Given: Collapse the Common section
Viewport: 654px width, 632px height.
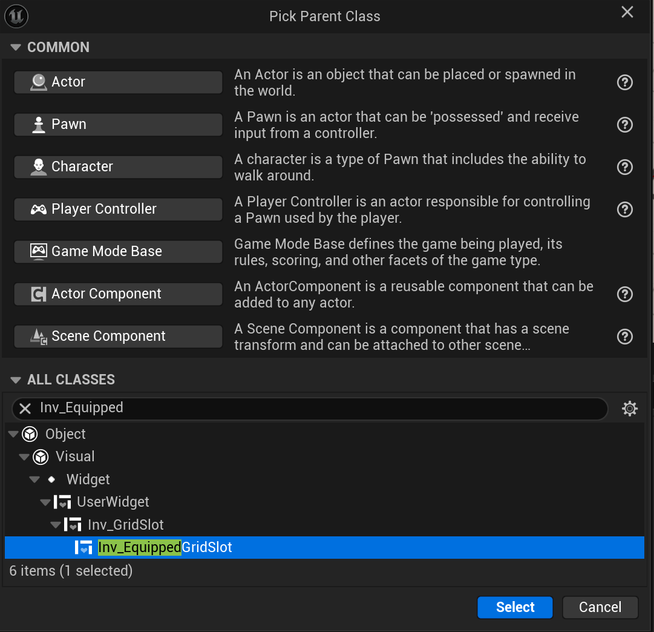Looking at the screenshot, I should [16, 47].
